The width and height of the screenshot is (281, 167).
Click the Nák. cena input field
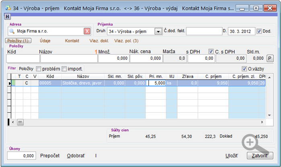pyautogui.click(x=146, y=59)
